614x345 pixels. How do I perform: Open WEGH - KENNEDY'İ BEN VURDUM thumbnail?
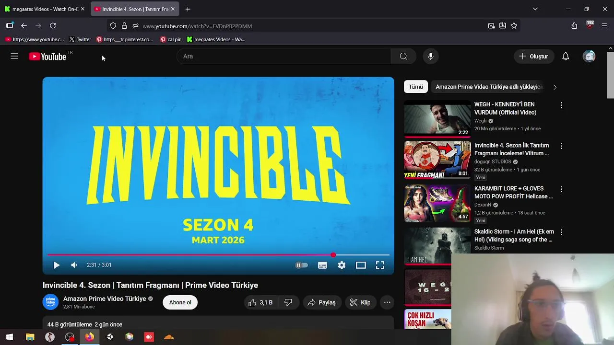click(437, 119)
